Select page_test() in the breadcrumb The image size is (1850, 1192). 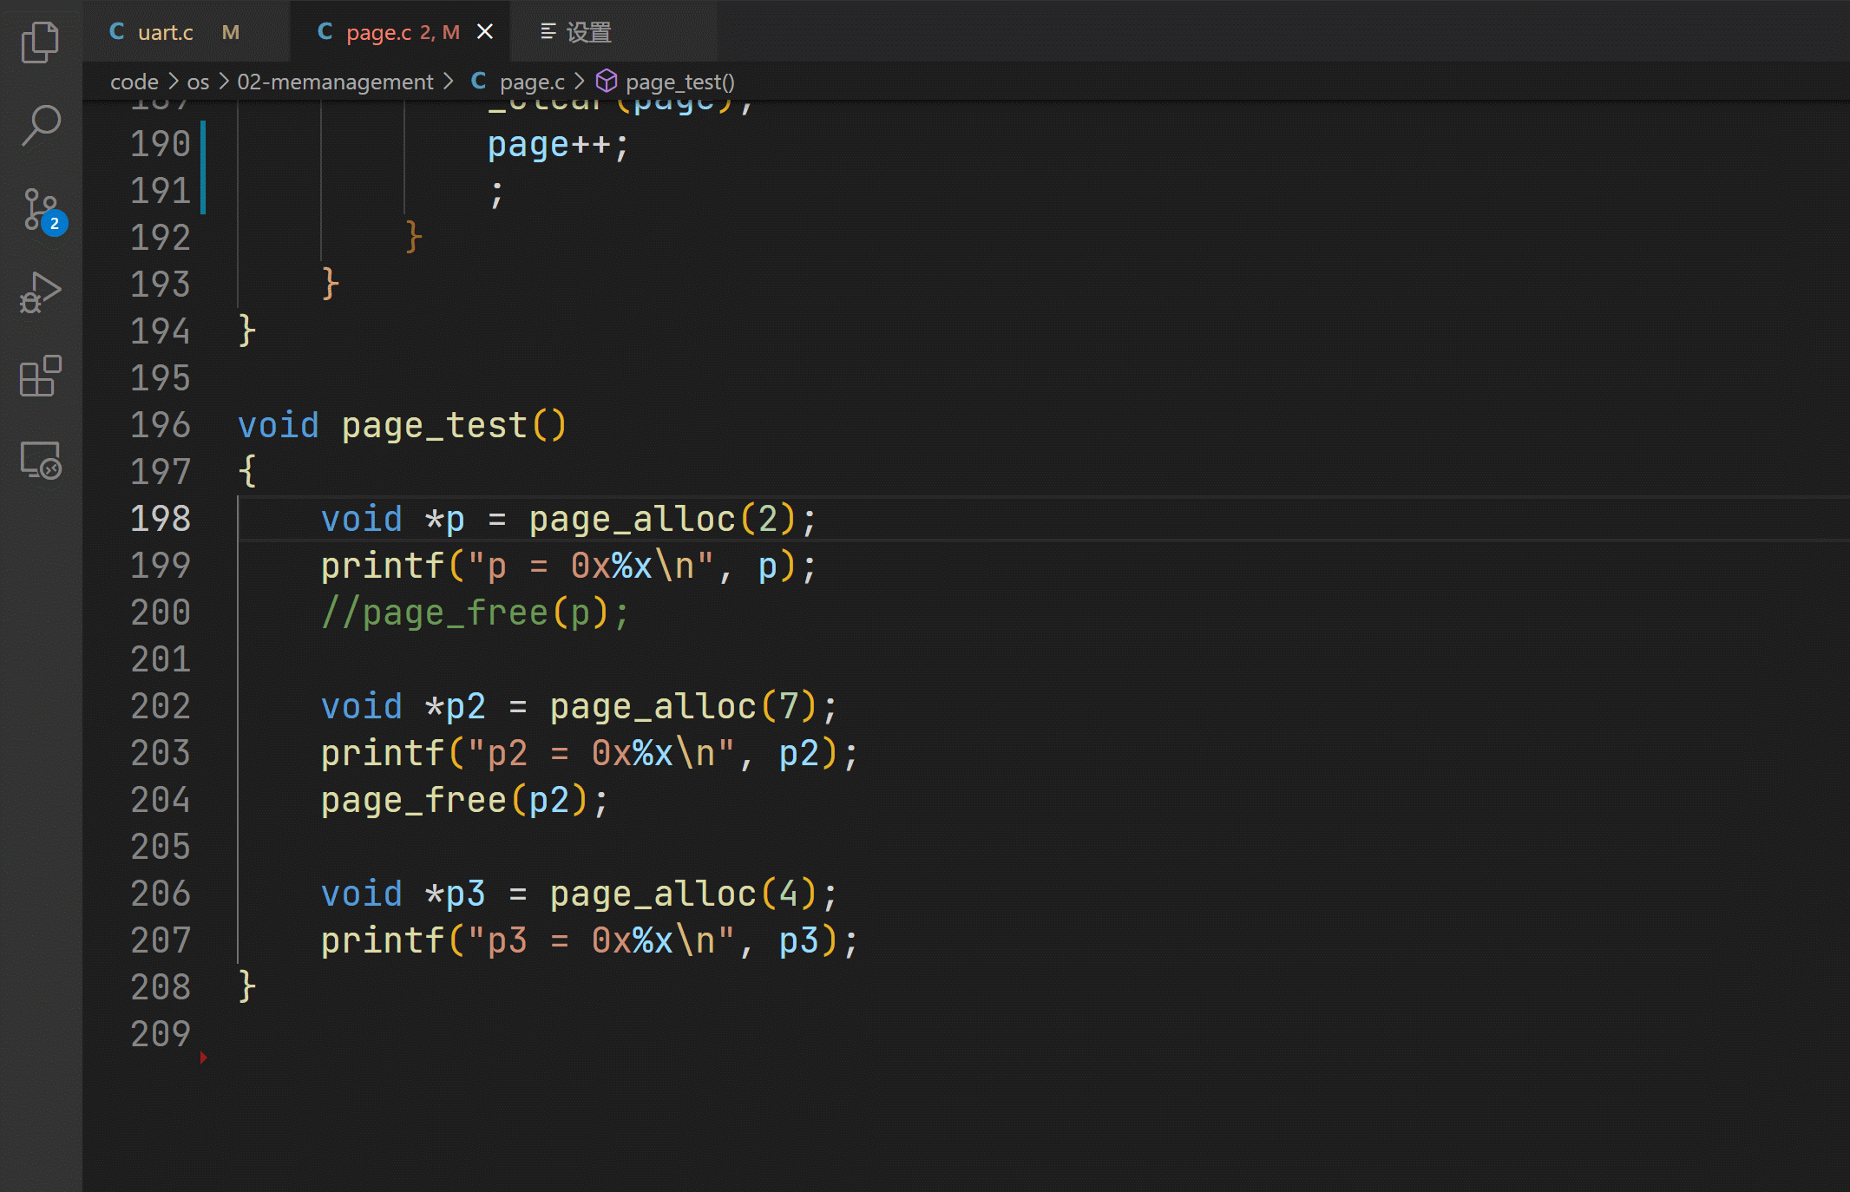(x=679, y=81)
